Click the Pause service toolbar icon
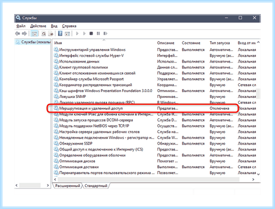 point(98,33)
